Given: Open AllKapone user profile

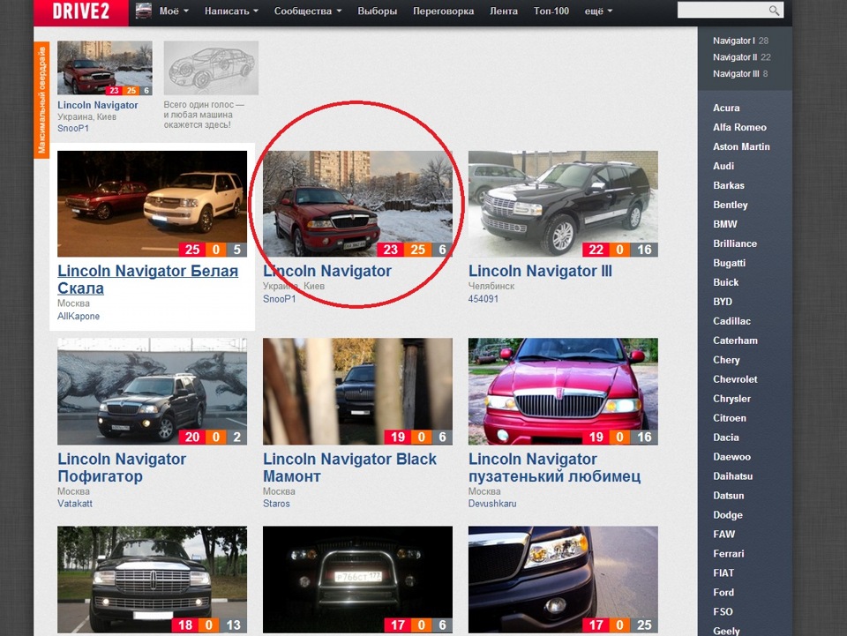Looking at the screenshot, I should click(79, 317).
